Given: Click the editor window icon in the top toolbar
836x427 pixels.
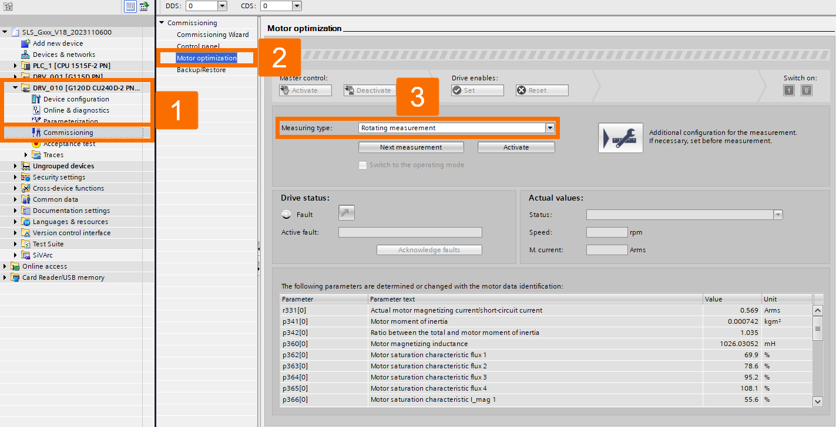Looking at the screenshot, I should (x=130, y=6).
